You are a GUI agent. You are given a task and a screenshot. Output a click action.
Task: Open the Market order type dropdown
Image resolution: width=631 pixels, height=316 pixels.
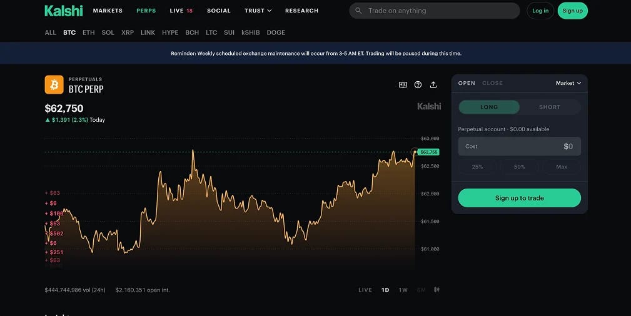[x=568, y=83]
